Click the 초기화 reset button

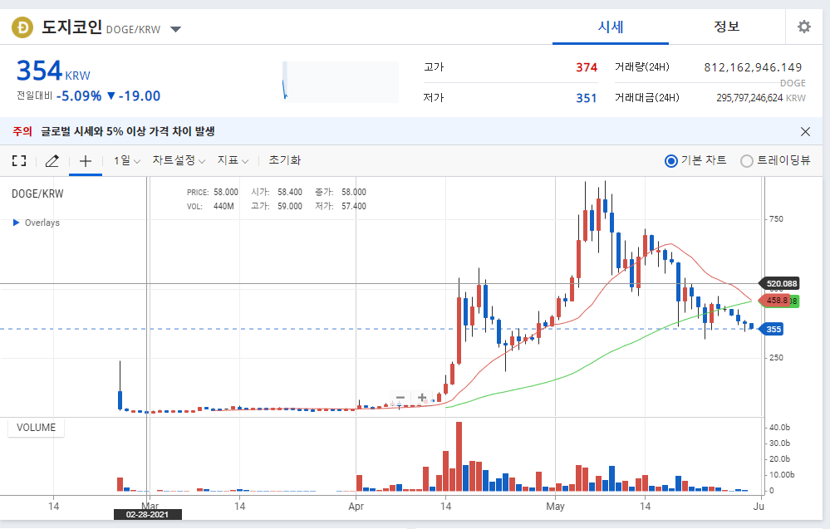click(285, 160)
